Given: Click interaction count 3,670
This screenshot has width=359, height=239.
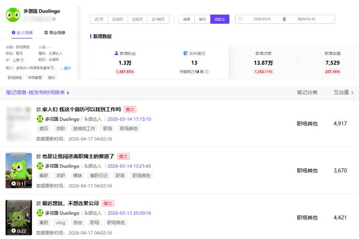Looking at the screenshot, I should [x=340, y=171].
